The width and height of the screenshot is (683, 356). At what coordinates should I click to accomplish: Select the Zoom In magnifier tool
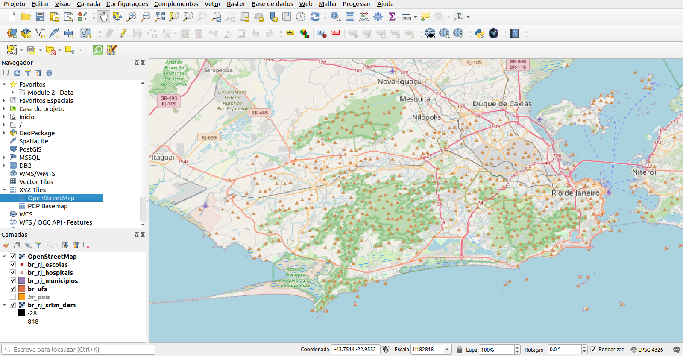coord(132,17)
